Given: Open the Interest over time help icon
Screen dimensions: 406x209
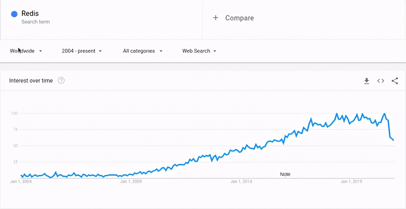Looking at the screenshot, I should [x=61, y=80].
